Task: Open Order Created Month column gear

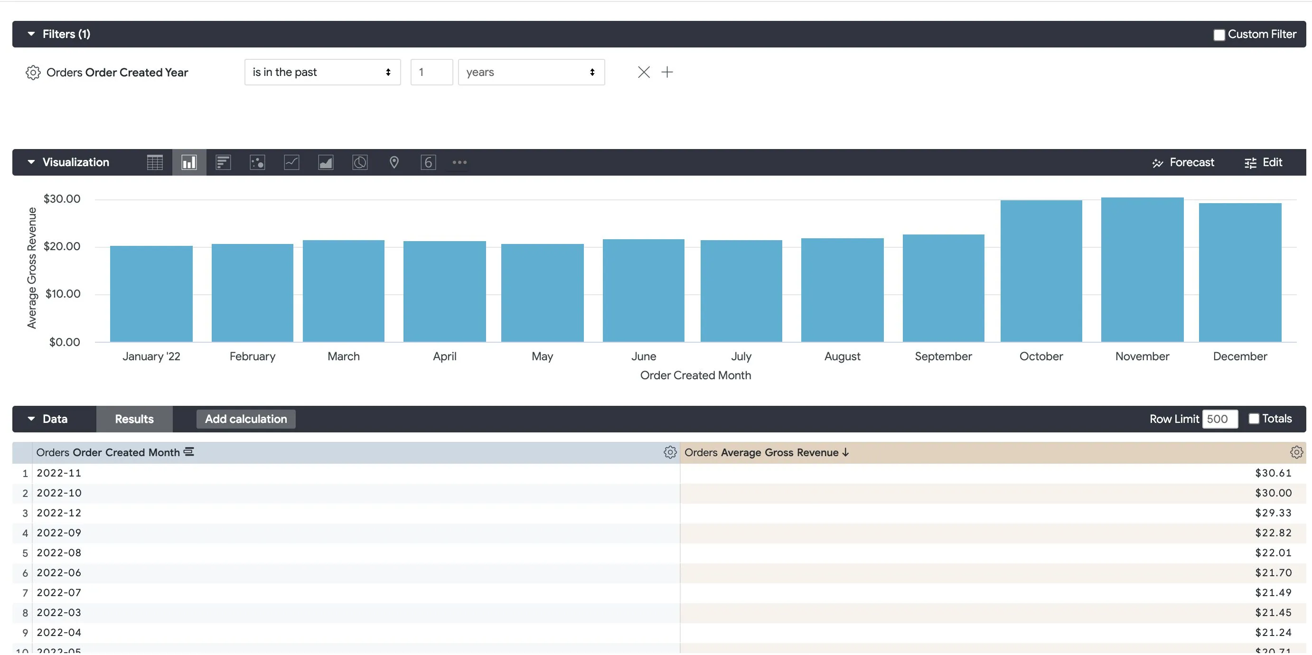Action: tap(670, 452)
